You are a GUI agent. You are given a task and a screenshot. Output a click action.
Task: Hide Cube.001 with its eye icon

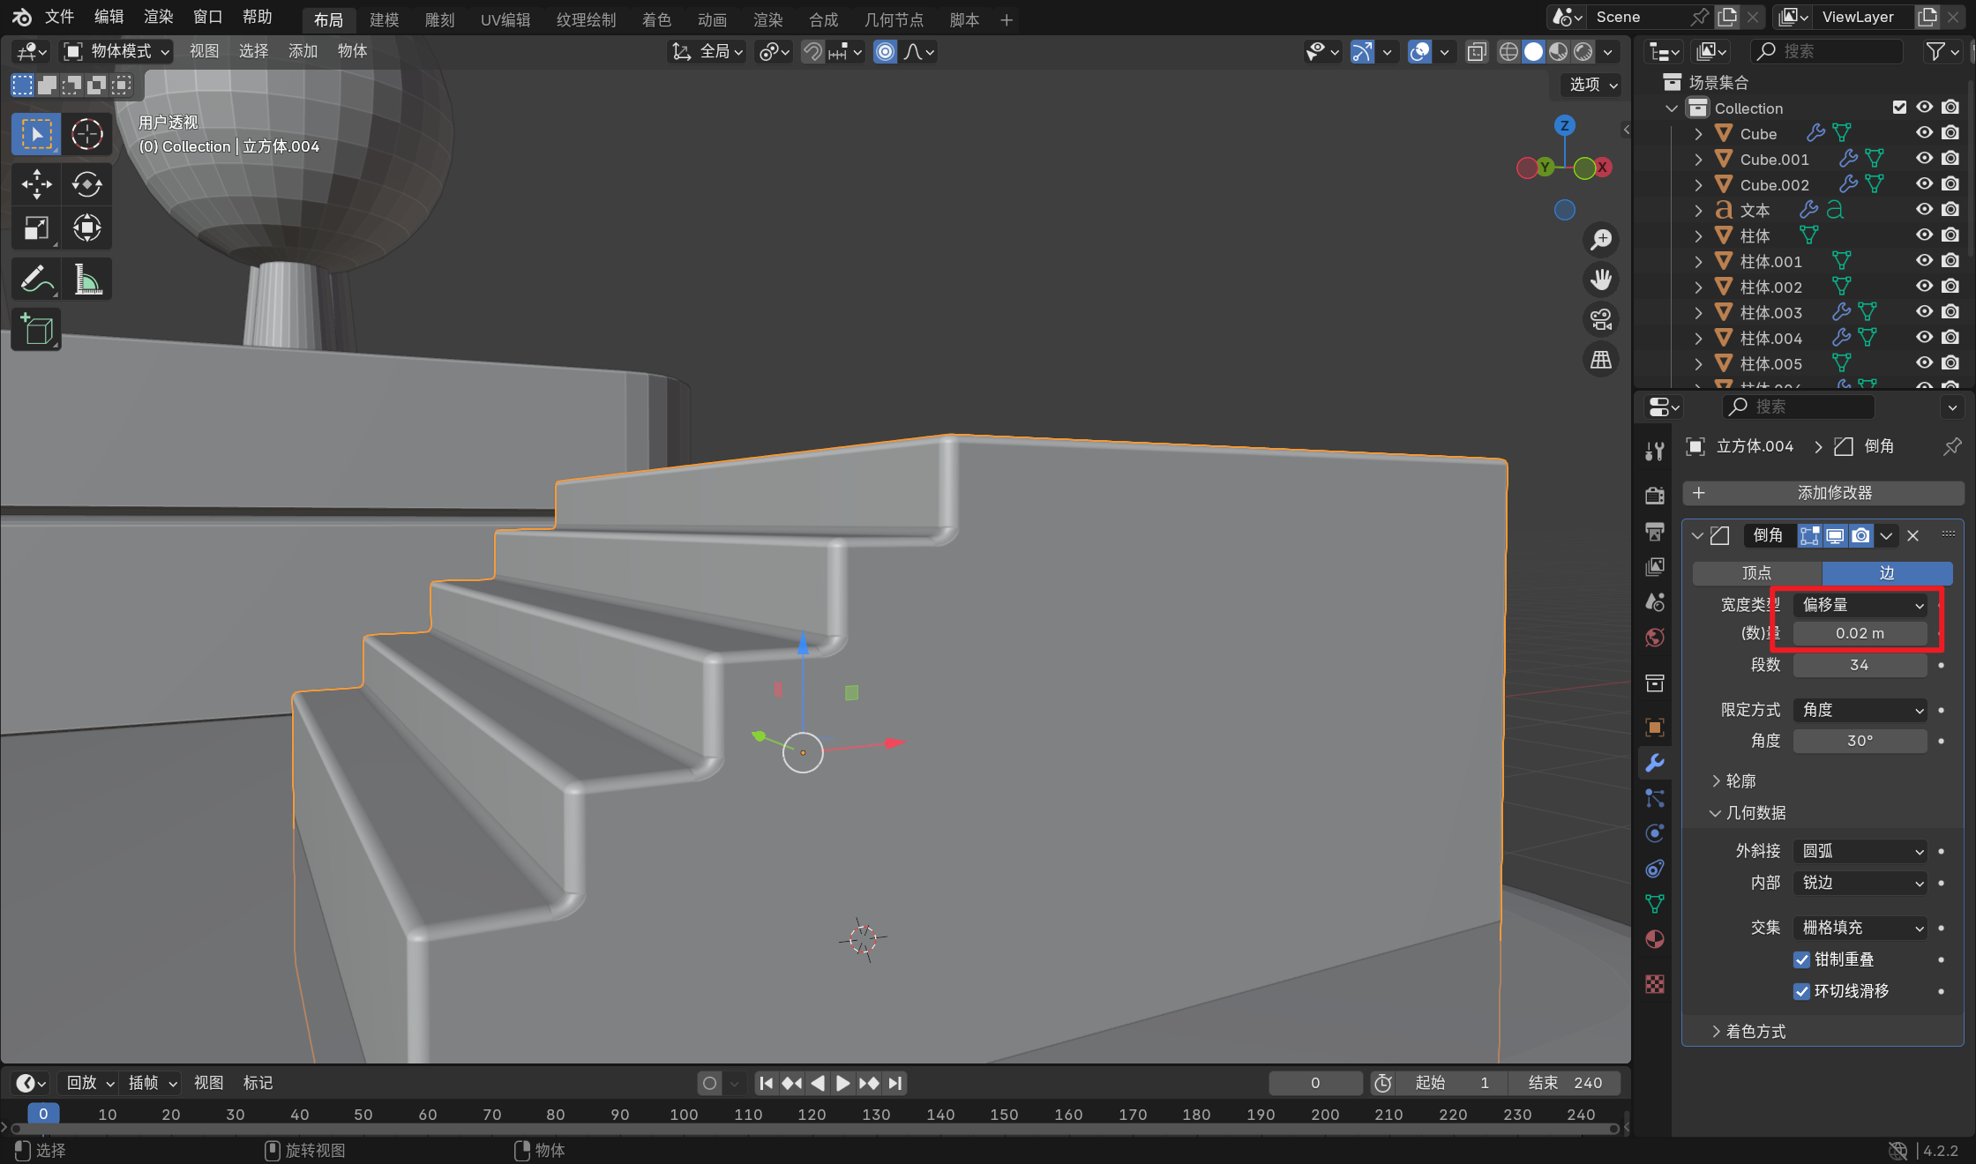1924,159
